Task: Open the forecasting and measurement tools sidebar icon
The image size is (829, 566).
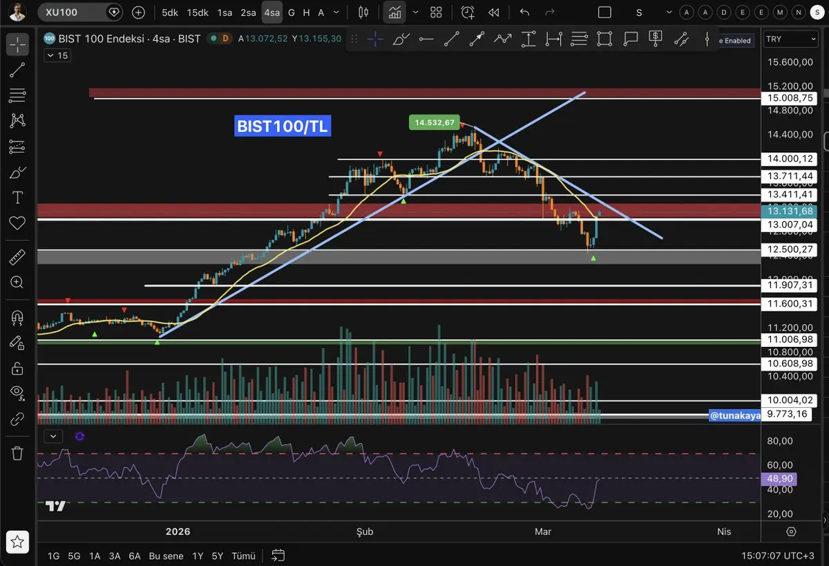Action: [x=17, y=147]
